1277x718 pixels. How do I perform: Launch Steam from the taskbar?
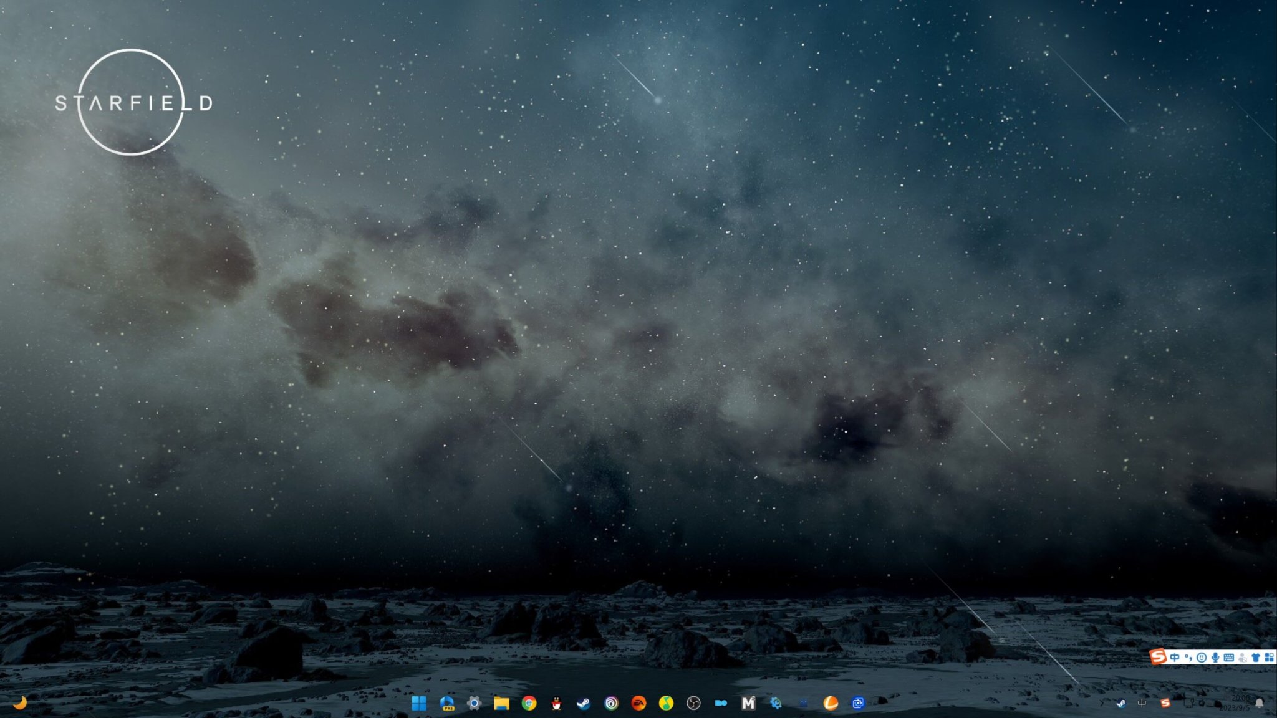pyautogui.click(x=583, y=704)
